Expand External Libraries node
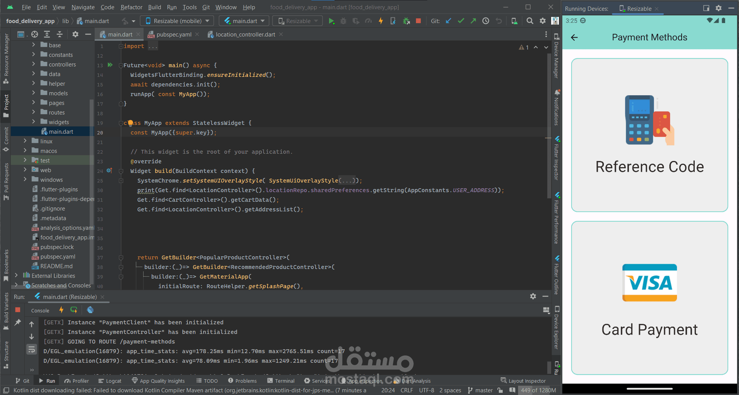 [16, 276]
